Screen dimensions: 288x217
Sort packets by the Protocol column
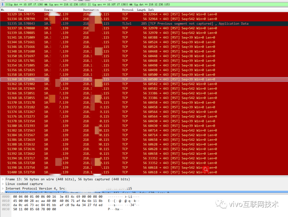pyautogui.click(x=127, y=10)
